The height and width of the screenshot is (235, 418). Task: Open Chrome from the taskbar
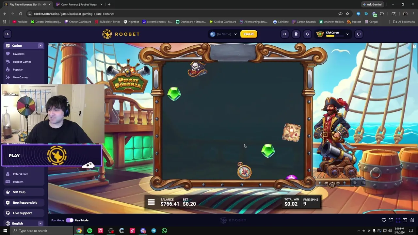click(79, 231)
